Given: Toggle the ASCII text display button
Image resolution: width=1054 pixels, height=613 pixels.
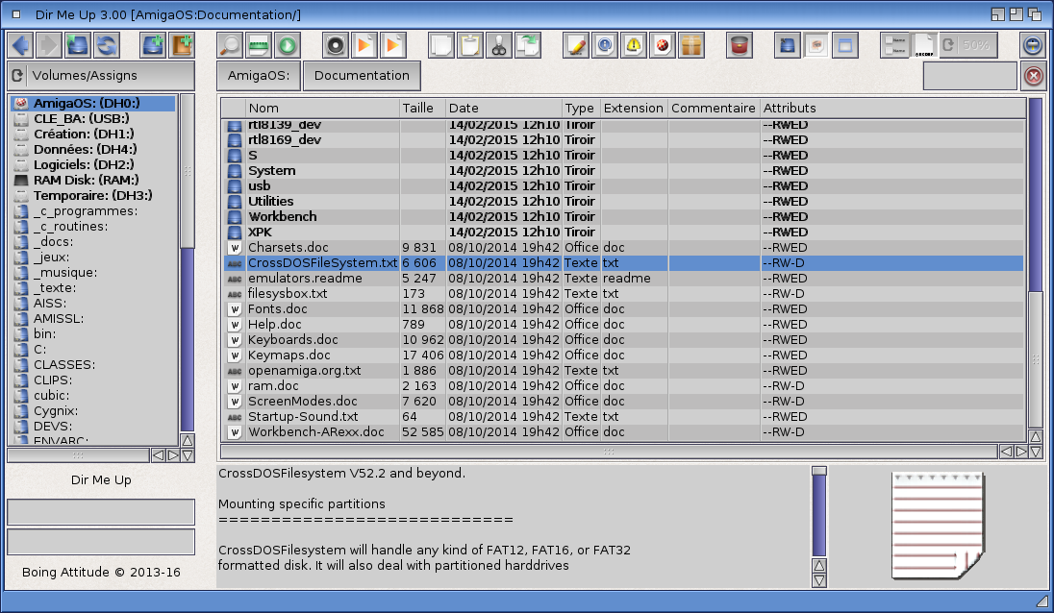Looking at the screenshot, I should tap(923, 45).
